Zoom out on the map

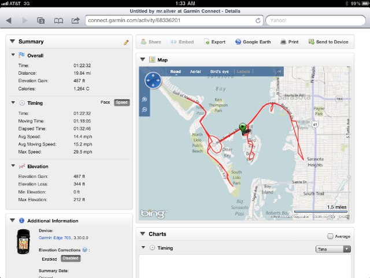coord(144,108)
